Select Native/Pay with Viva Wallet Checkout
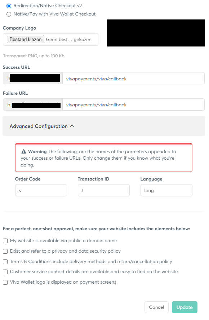The image size is (209, 320). (x=9, y=14)
